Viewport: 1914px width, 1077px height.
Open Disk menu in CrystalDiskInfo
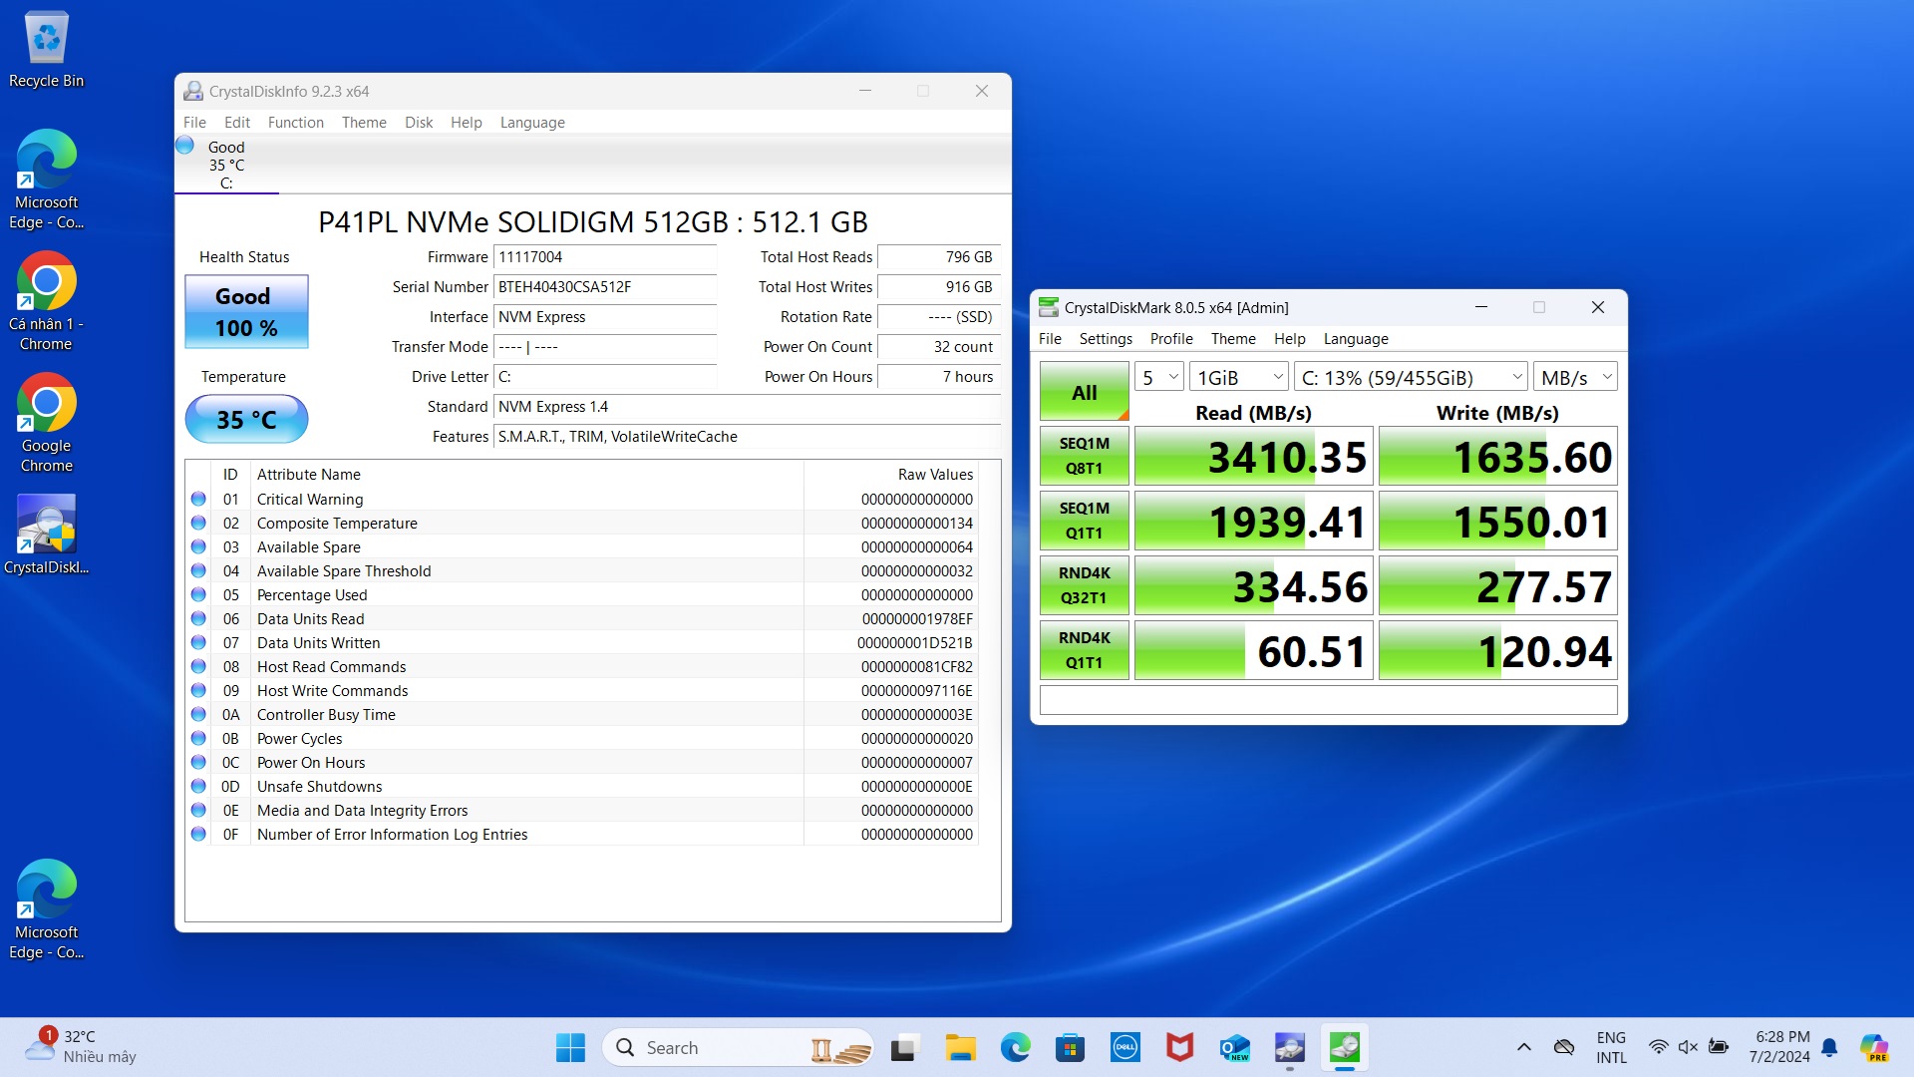(x=419, y=122)
